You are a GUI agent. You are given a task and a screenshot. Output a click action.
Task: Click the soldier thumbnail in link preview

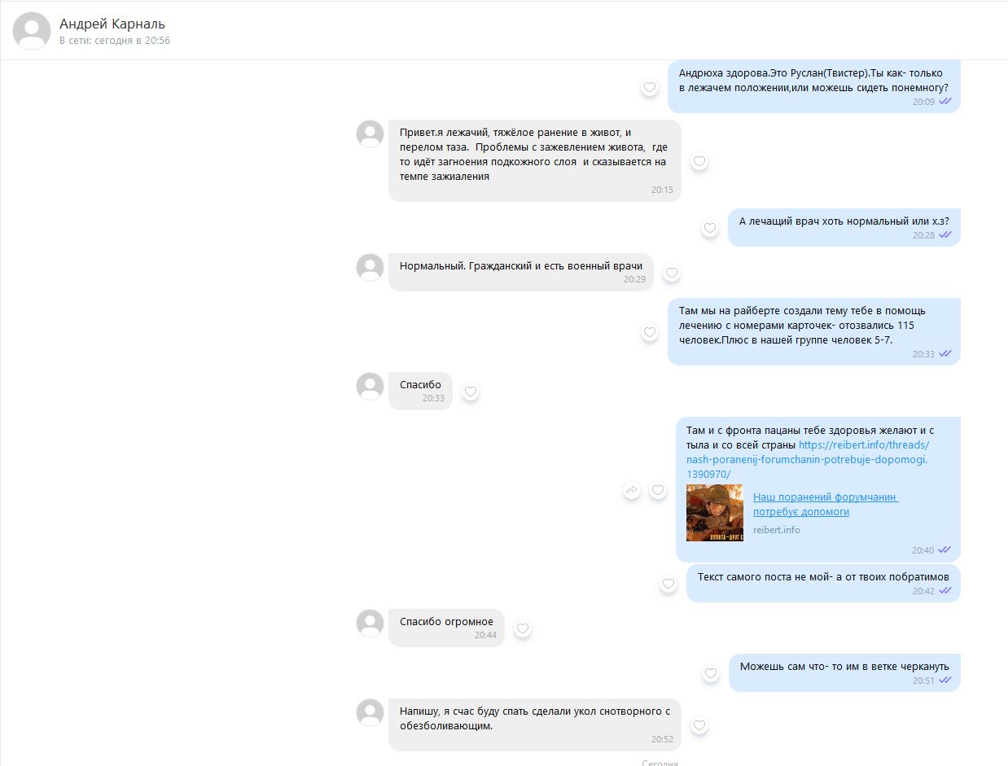[714, 513]
